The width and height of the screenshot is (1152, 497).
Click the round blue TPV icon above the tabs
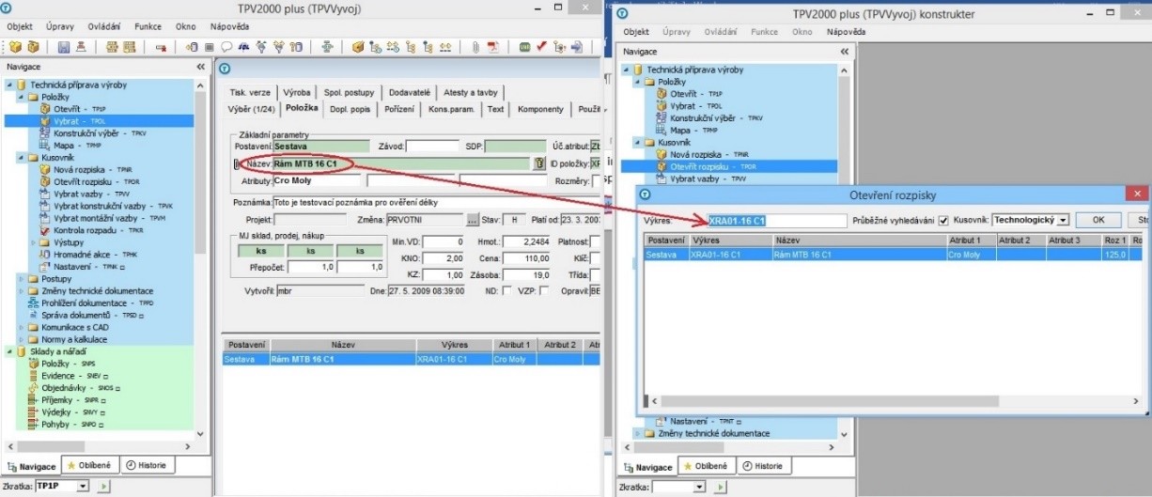[x=225, y=68]
